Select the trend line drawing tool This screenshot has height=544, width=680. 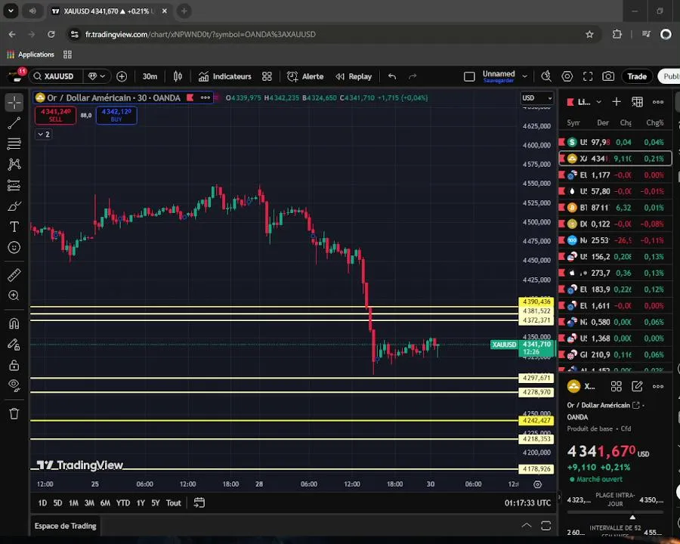[x=14, y=123]
